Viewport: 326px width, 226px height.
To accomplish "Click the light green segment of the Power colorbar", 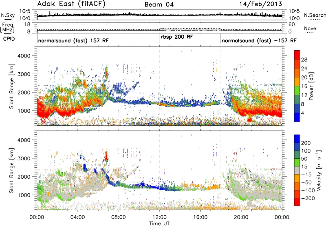I will coord(297,90).
